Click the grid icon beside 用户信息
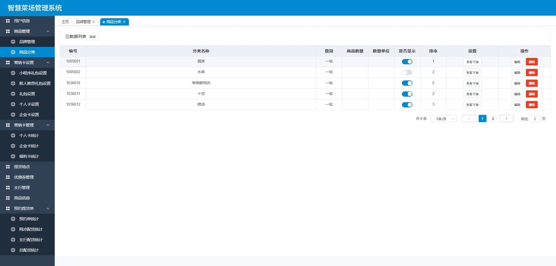The width and height of the screenshot is (556, 266). tap(8, 21)
